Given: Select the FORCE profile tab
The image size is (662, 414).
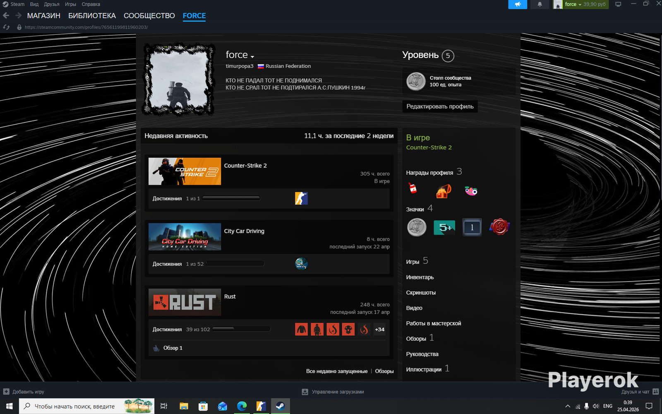Looking at the screenshot, I should point(194,16).
